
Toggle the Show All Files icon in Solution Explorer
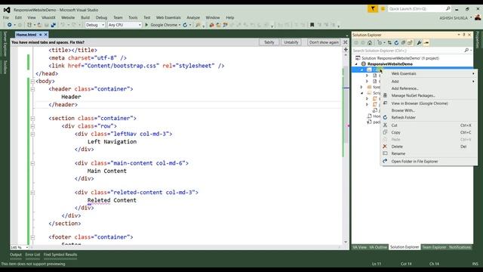pos(410,42)
